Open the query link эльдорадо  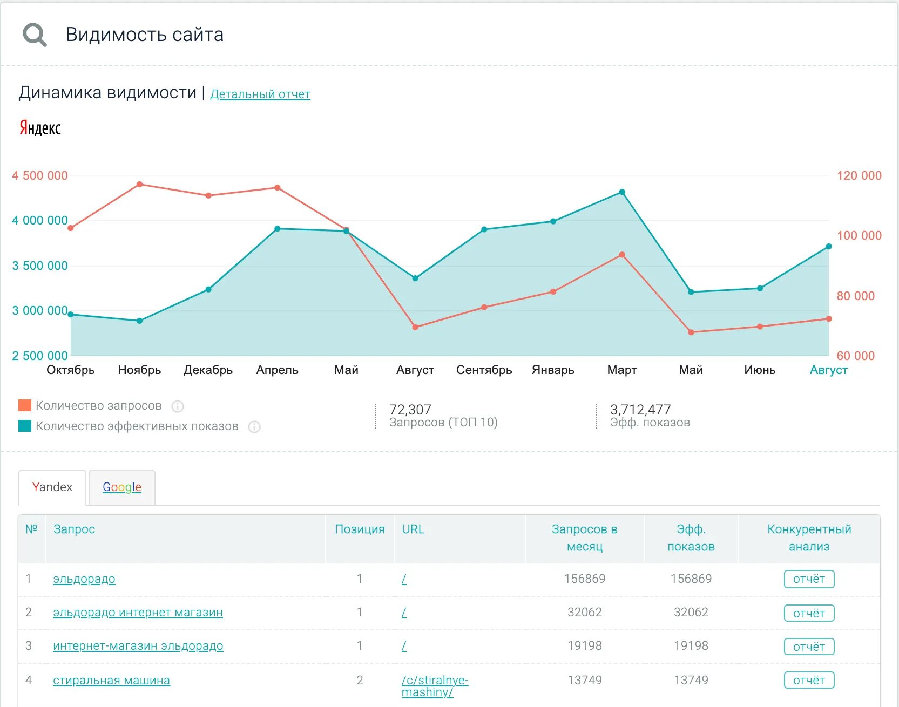coord(84,579)
